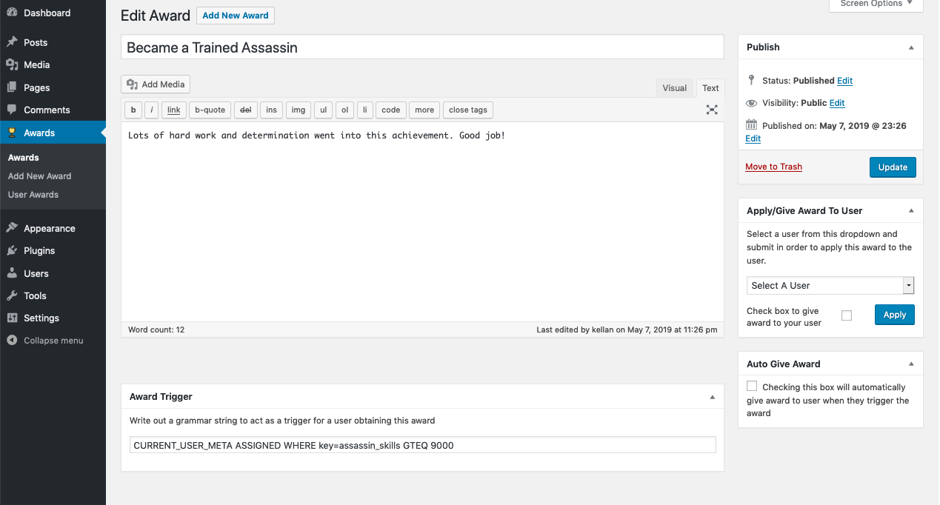Open the Awards submenu item
Image resolution: width=940 pixels, height=505 pixels.
pyautogui.click(x=24, y=157)
